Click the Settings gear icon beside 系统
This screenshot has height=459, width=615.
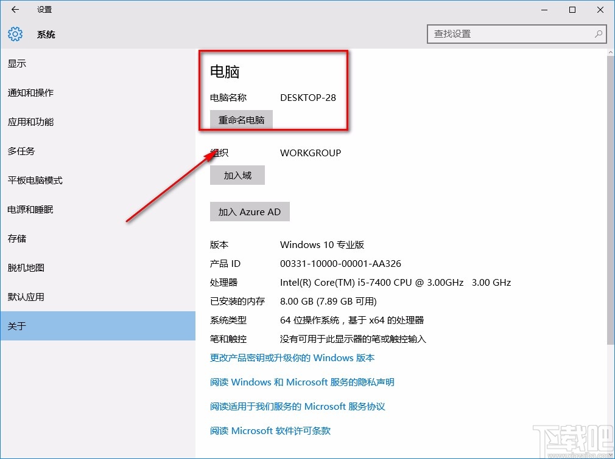(x=15, y=34)
